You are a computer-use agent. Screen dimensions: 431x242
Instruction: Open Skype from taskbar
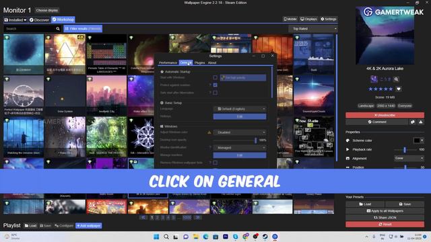235,237
